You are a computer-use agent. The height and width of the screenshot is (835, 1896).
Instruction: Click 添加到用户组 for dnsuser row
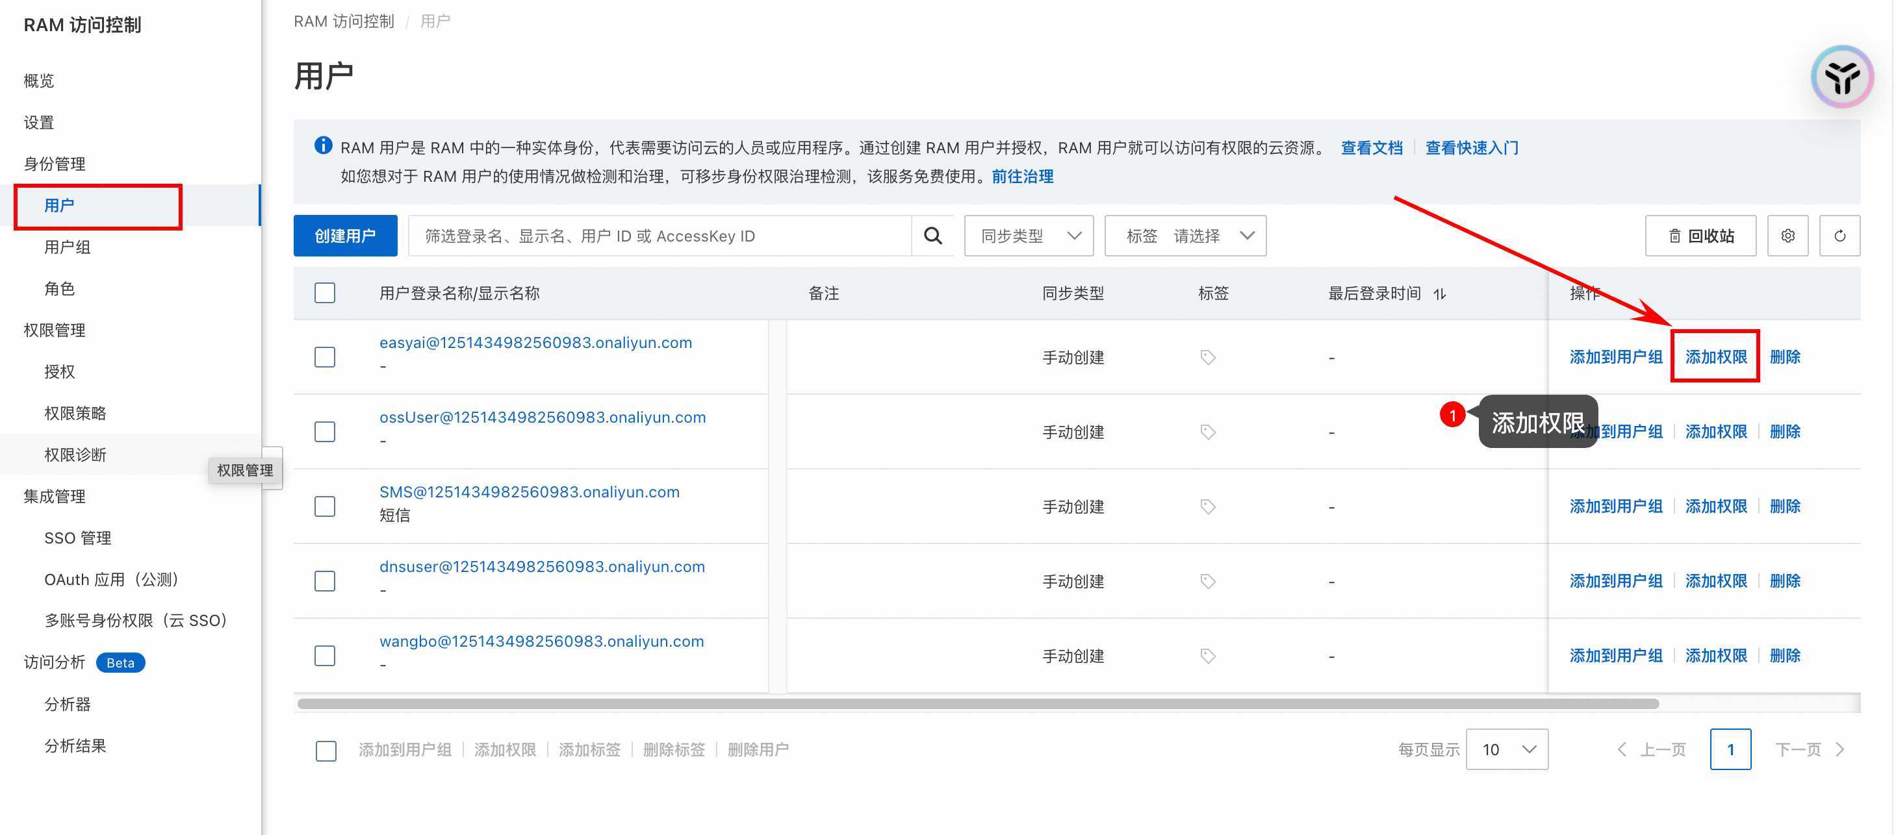[x=1615, y=580]
